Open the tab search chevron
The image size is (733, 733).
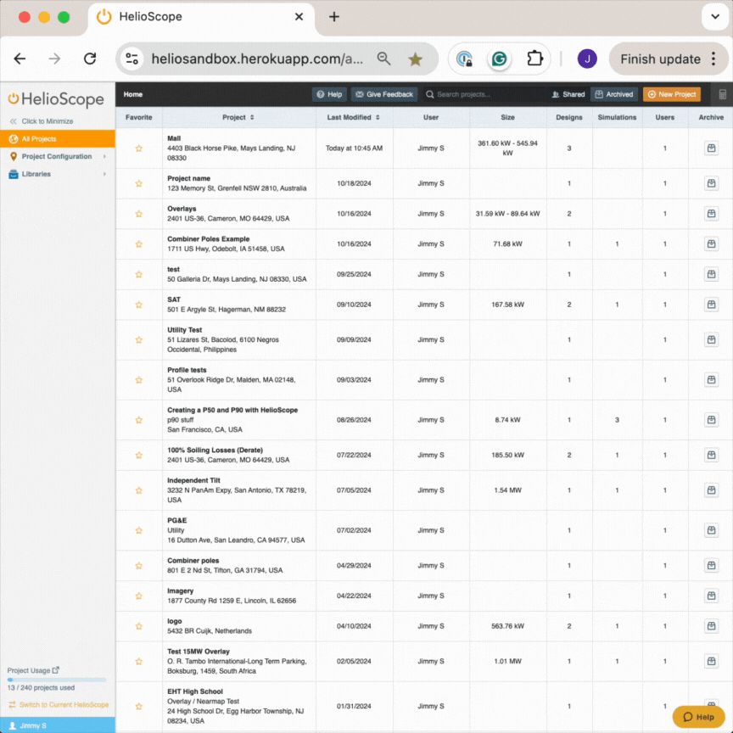coord(715,17)
